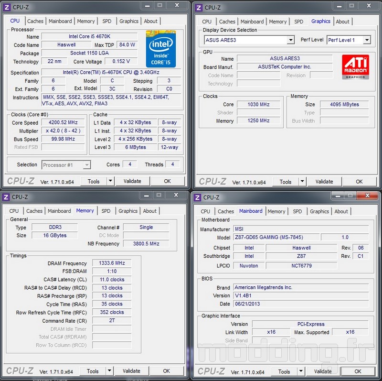Click the Intel Core i5 4670K name field
The width and height of the screenshot is (382, 381).
click(x=89, y=36)
